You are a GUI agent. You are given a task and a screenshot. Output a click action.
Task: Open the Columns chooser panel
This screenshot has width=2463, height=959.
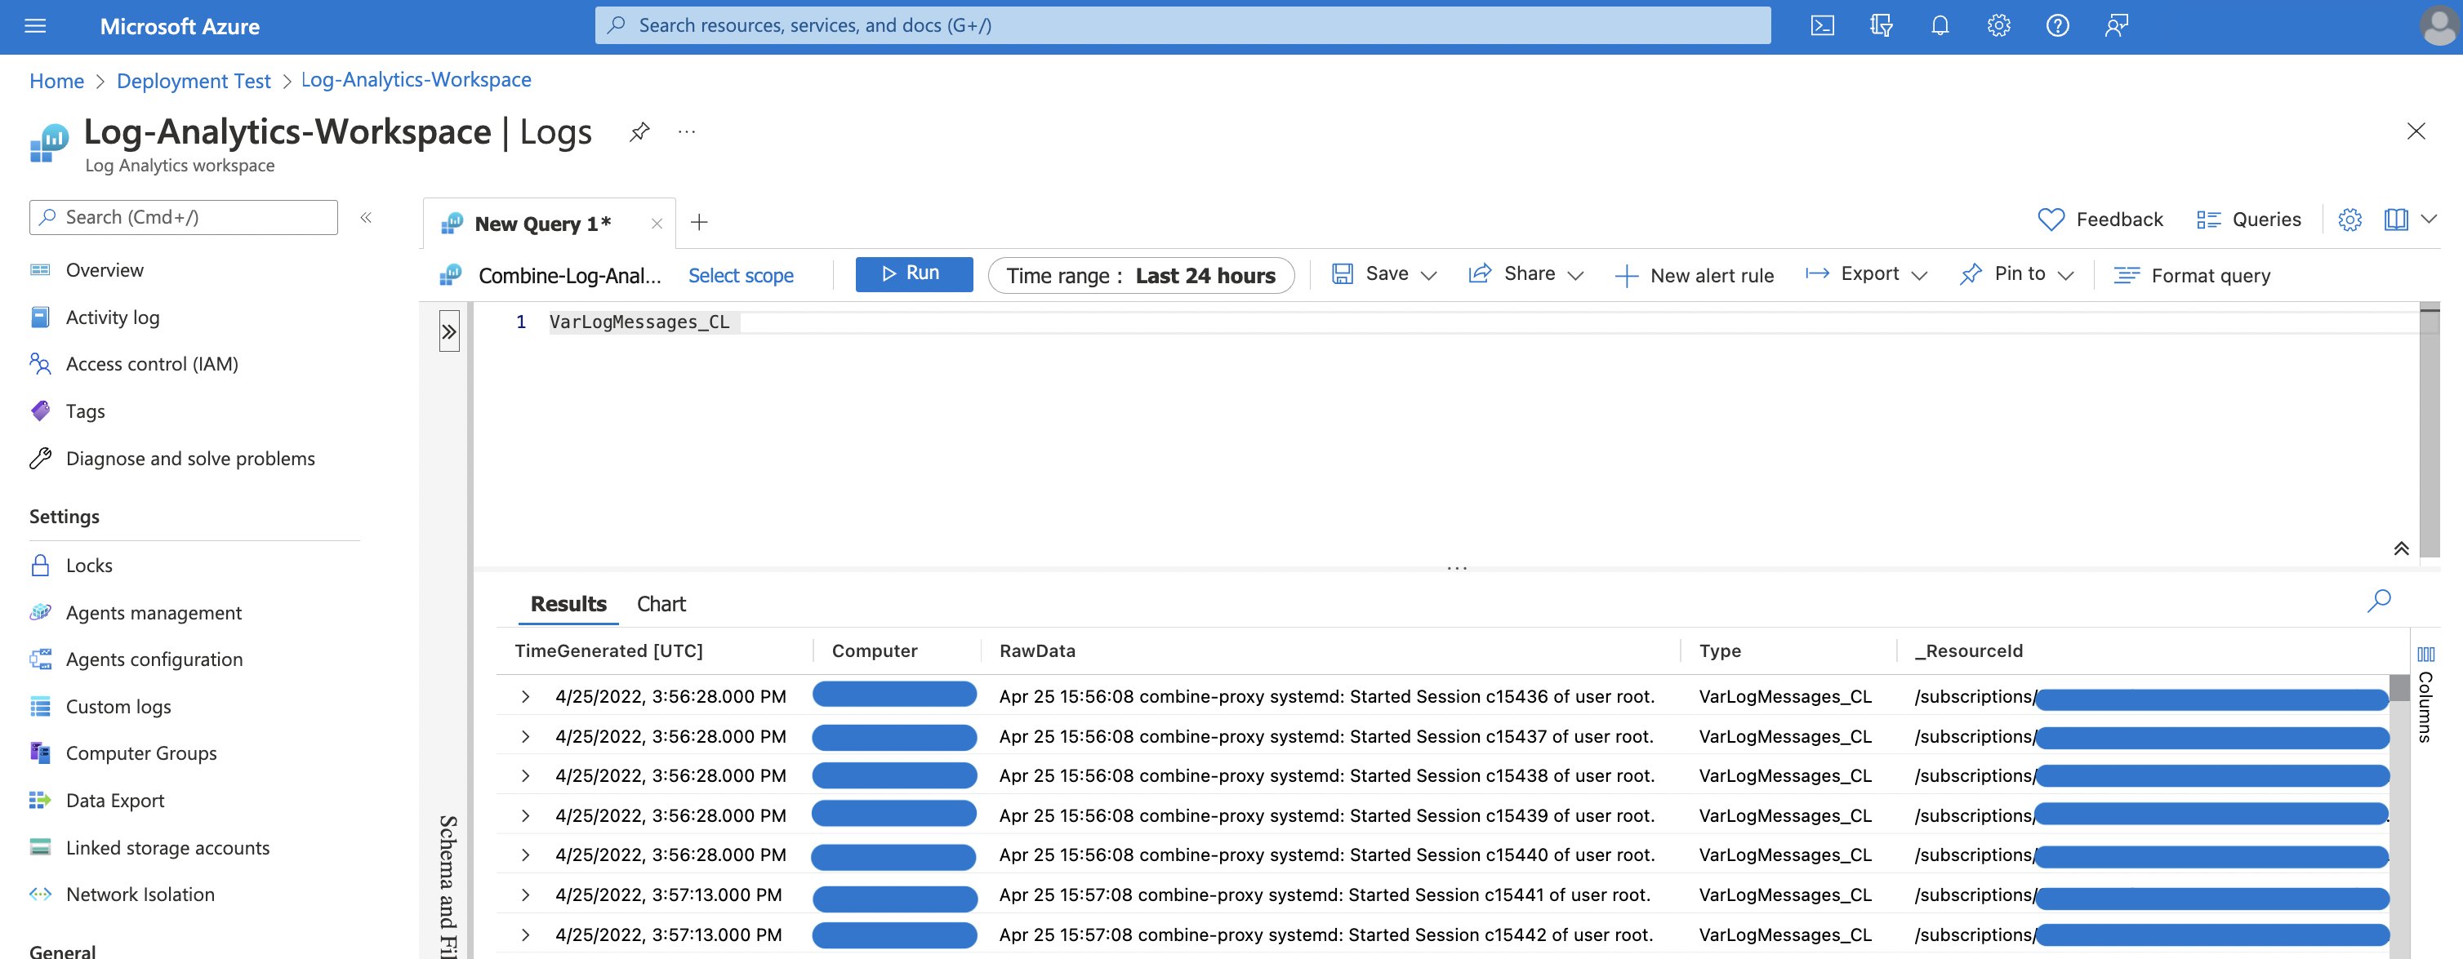(2425, 694)
